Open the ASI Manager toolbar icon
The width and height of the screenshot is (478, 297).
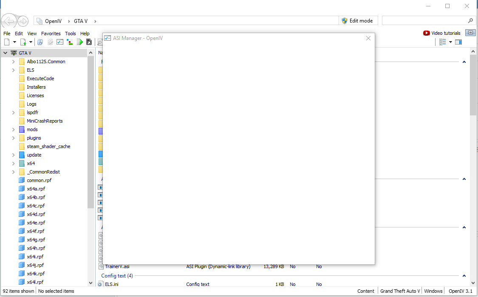pos(60,42)
